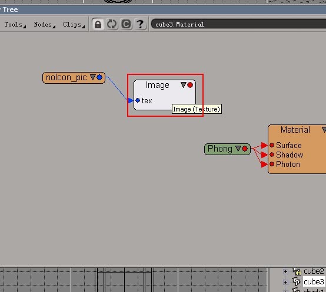326x292 pixels.
Task: Select cube3 in the explorer tree
Action: click(x=314, y=282)
